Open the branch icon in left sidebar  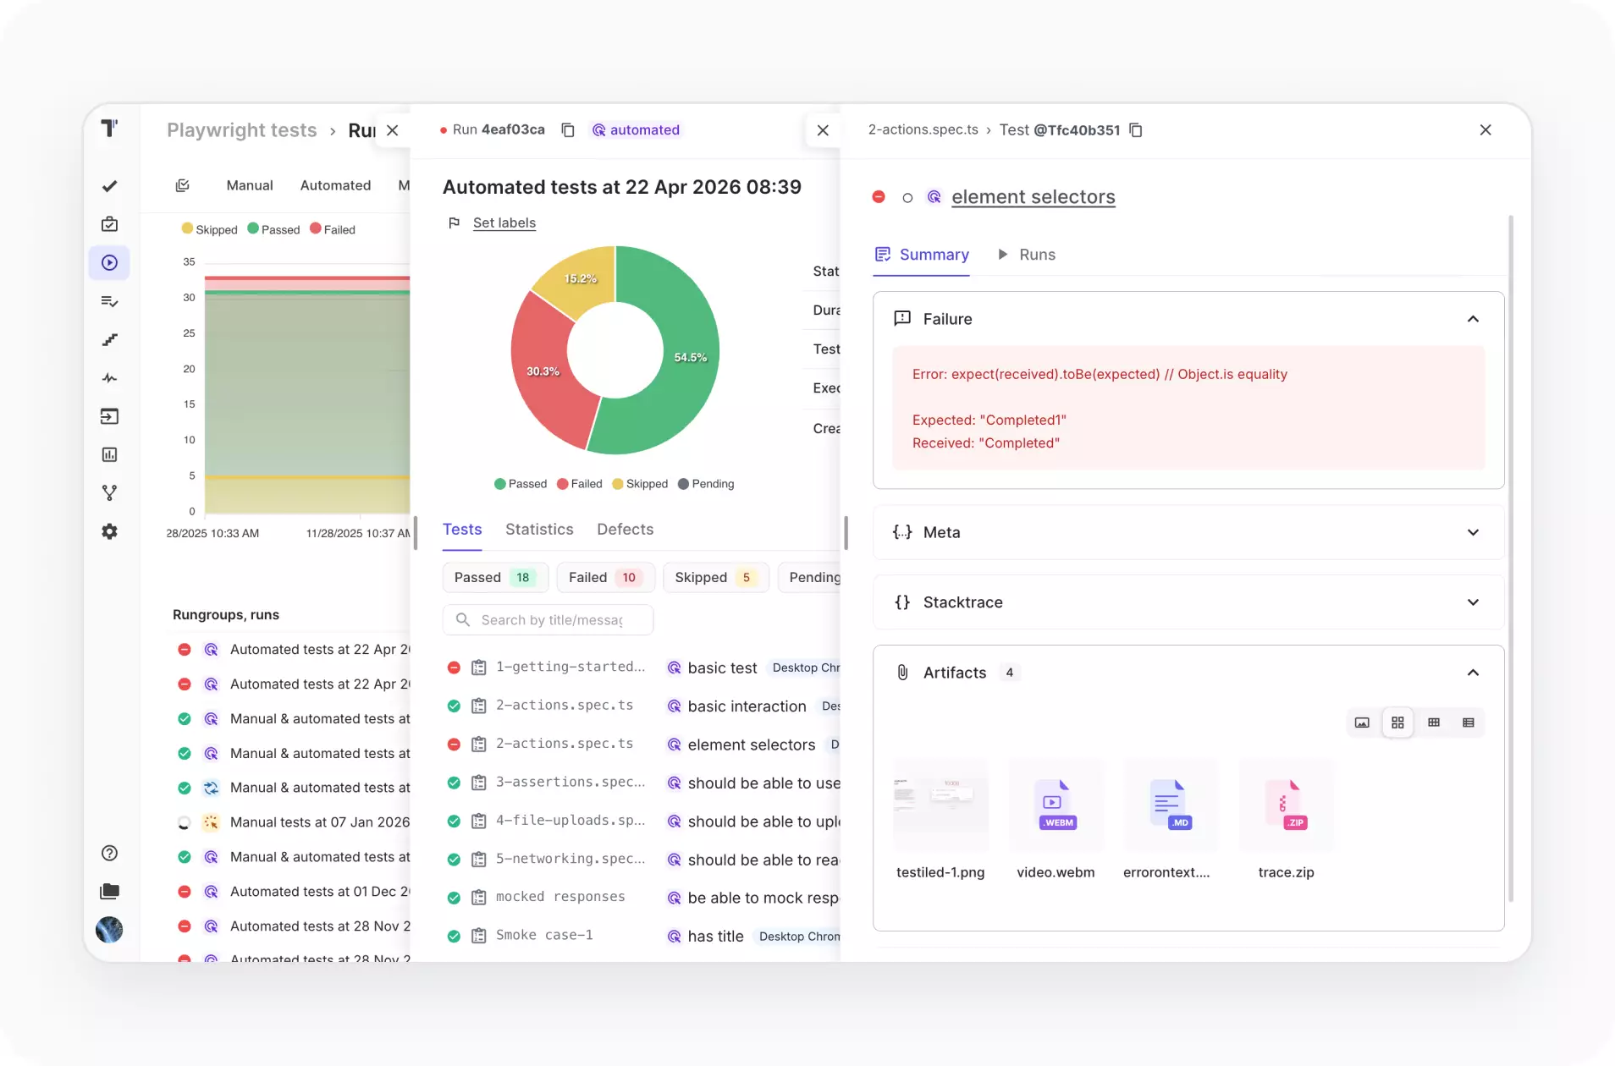[109, 492]
